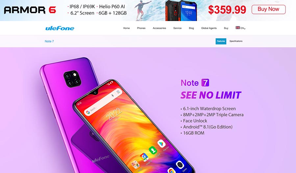Click the Buy Now button
Screen dimensions: 296x173
coord(268,9)
